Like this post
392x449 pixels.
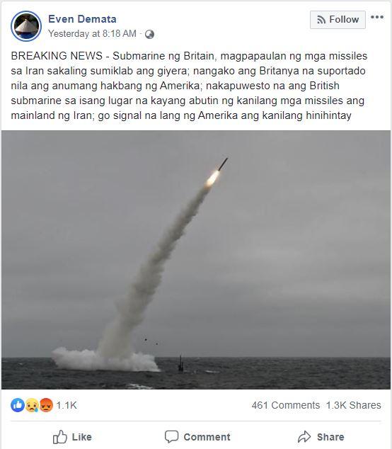[72, 437]
